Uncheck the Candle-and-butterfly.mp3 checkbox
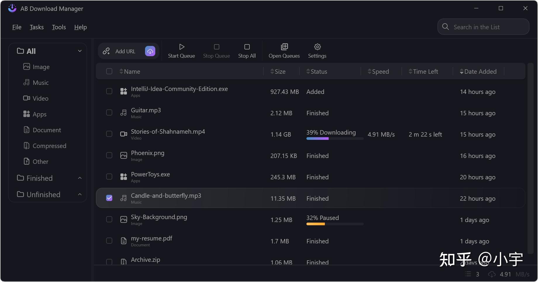This screenshot has height=282, width=538. coord(109,198)
